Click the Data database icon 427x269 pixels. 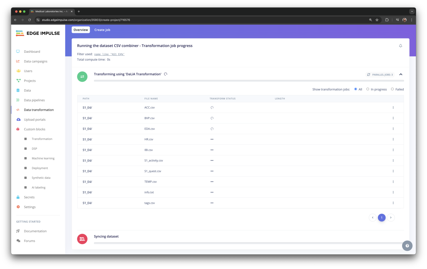18,90
